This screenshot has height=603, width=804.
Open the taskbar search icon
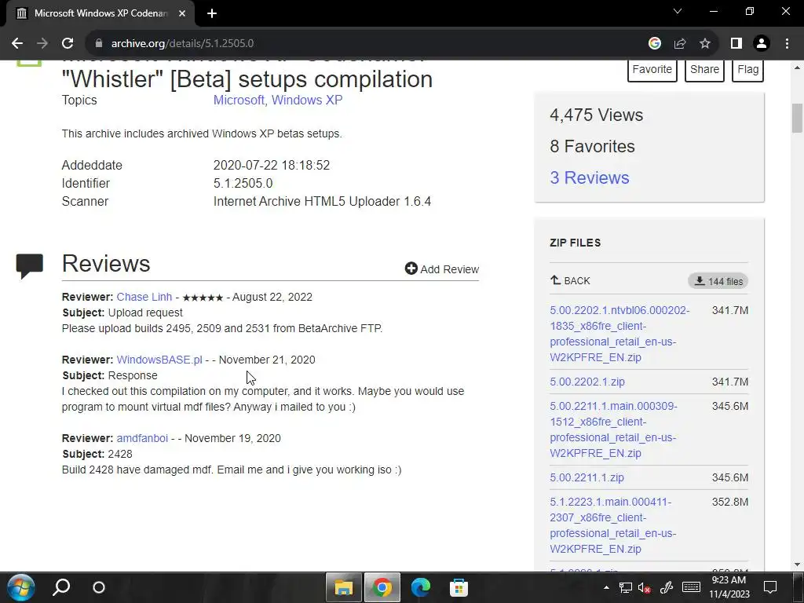point(61,587)
